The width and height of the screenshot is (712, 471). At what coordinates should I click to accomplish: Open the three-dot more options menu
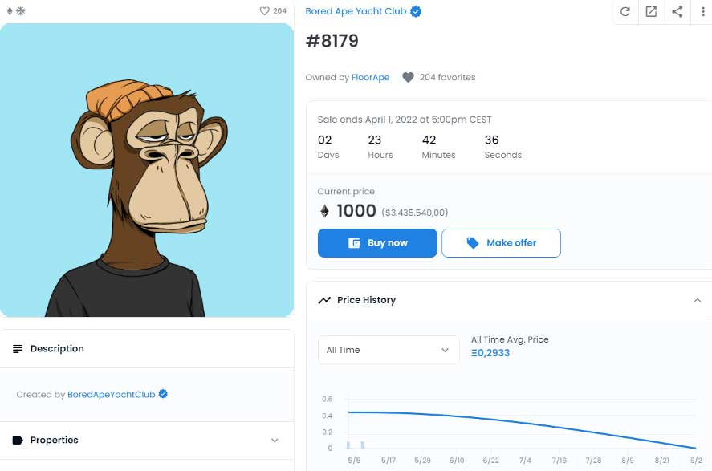tap(702, 11)
